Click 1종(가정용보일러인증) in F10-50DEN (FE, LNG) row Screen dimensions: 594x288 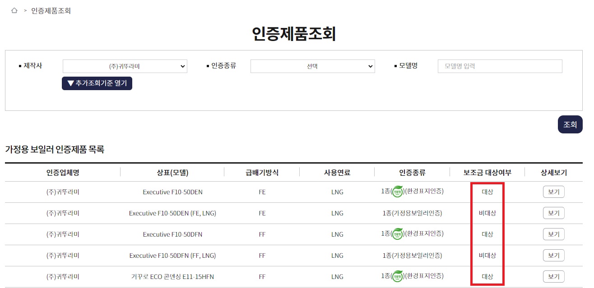(x=412, y=213)
